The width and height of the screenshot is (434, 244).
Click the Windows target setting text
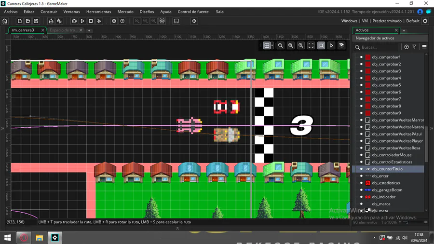349,21
